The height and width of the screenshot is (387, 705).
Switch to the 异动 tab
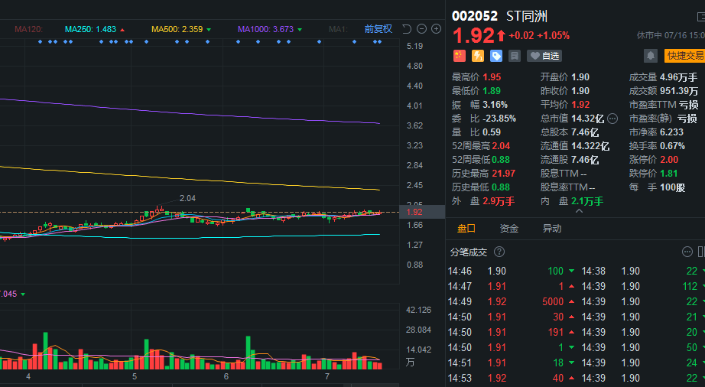coord(551,229)
